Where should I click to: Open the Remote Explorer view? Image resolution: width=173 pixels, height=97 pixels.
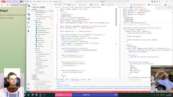28,27
